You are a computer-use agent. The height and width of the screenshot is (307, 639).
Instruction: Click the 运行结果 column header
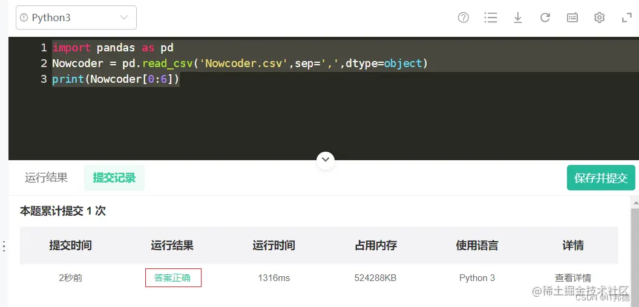(172, 245)
